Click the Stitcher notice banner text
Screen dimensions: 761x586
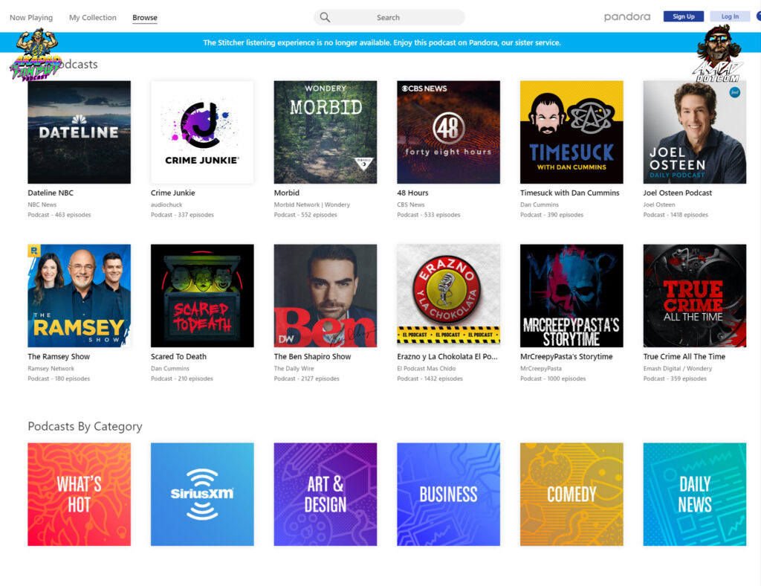pyautogui.click(x=381, y=42)
